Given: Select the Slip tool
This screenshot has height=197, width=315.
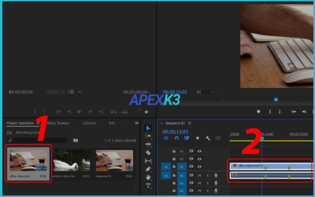Looking at the screenshot, I should tap(148, 161).
